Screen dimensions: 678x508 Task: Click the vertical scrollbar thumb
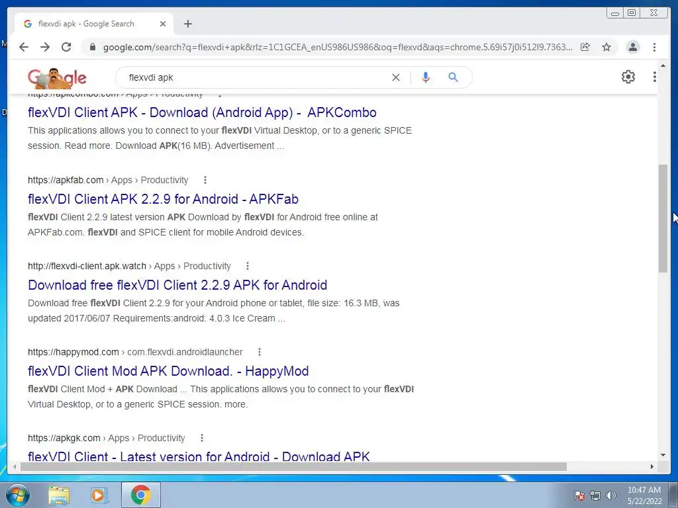[x=663, y=218]
